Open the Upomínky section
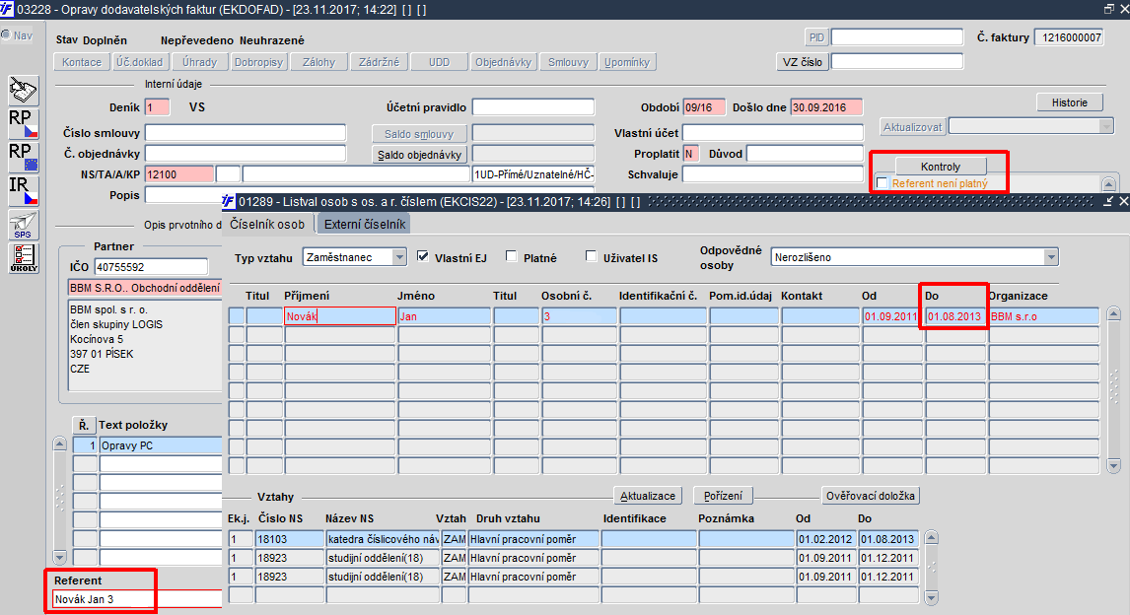This screenshot has height=615, width=1130. click(x=627, y=62)
